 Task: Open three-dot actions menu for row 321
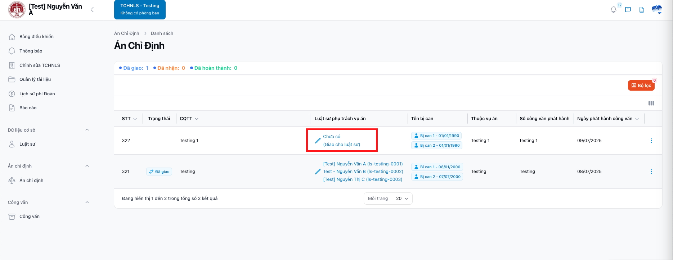pos(651,172)
